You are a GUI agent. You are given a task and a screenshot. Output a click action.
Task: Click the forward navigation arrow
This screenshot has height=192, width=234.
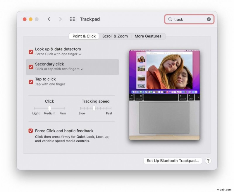(61, 19)
